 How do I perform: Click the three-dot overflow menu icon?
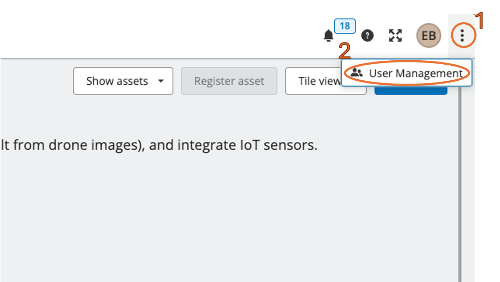click(x=462, y=36)
